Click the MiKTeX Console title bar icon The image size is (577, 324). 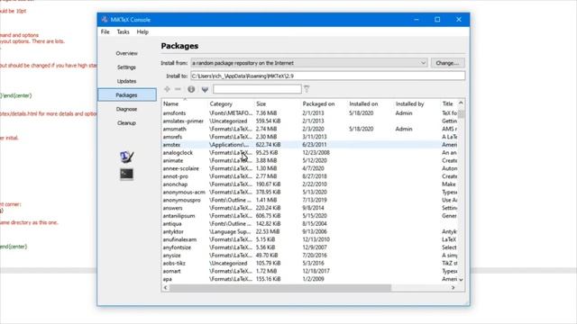(x=105, y=20)
